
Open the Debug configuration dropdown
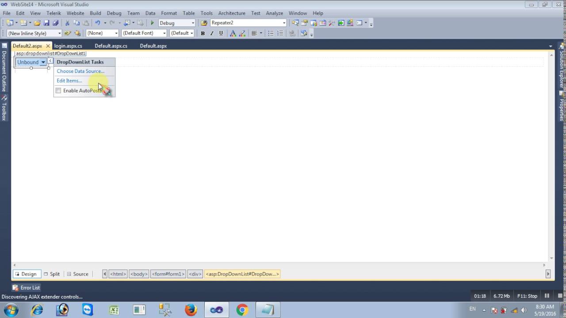coord(193,23)
